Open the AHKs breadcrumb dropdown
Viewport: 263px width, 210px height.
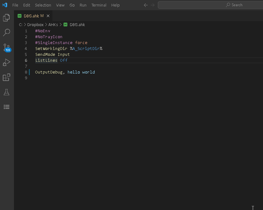[53, 25]
